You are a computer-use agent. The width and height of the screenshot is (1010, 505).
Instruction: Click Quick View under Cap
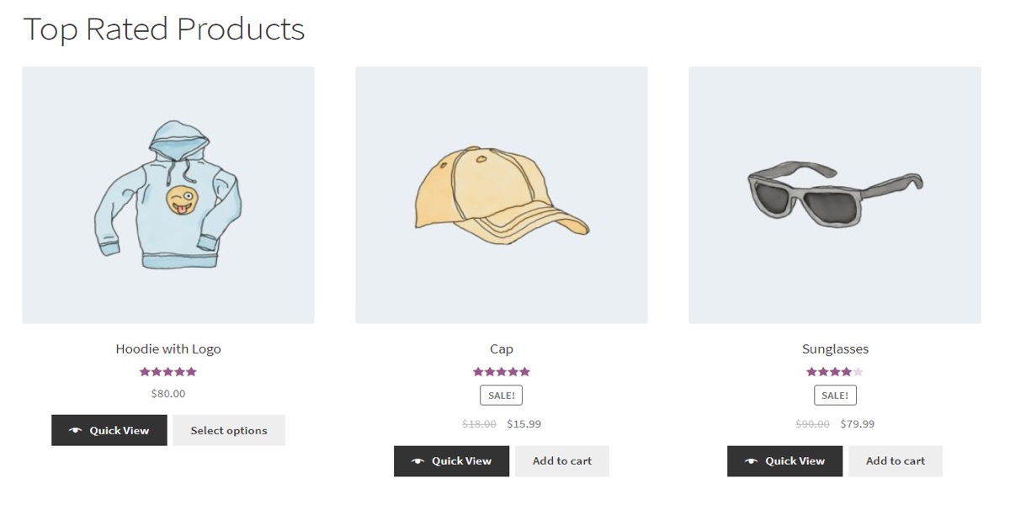(451, 461)
